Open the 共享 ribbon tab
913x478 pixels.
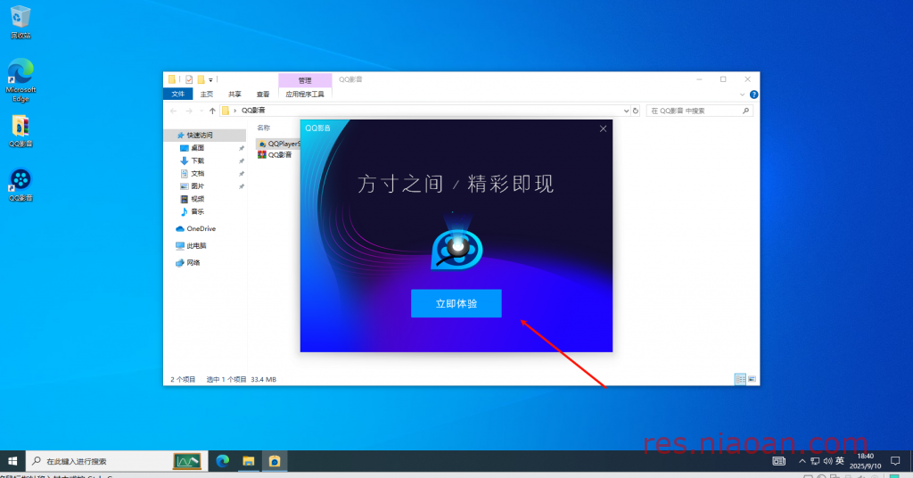click(x=234, y=95)
